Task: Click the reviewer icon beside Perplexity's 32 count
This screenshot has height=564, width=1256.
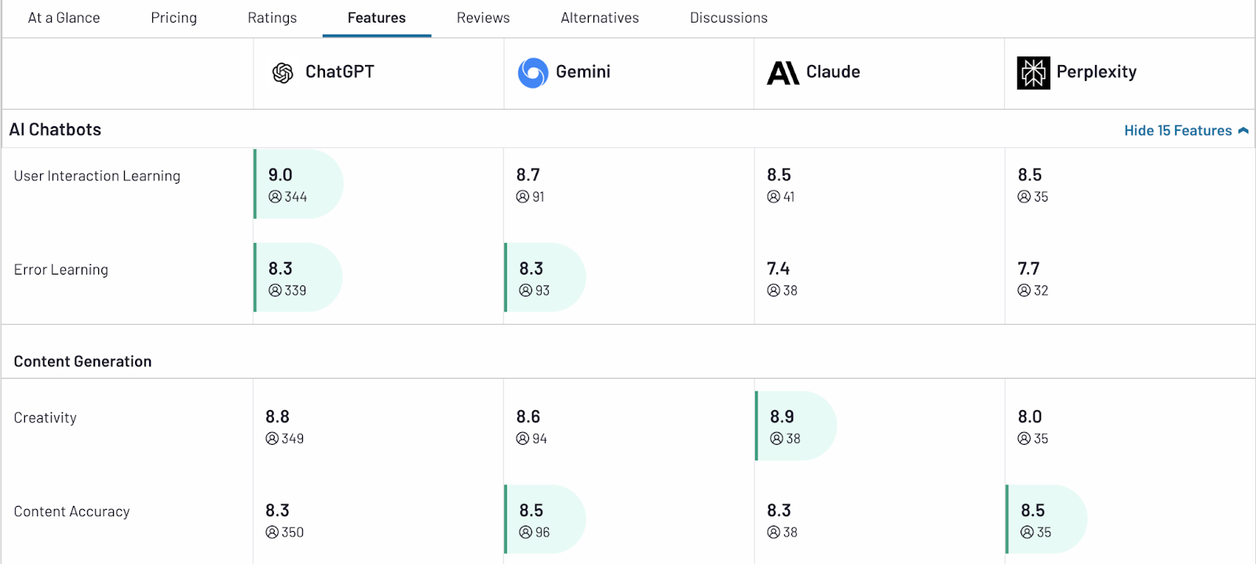Action: tap(1024, 290)
